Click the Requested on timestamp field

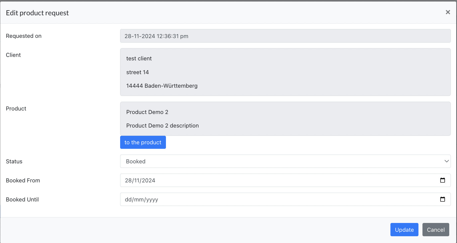pos(285,36)
